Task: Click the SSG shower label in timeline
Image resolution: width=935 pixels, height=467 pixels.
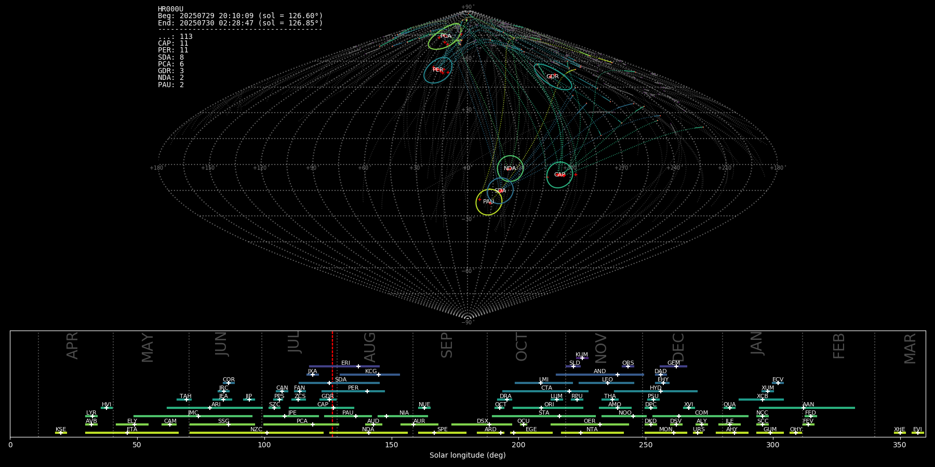Action: click(224, 421)
